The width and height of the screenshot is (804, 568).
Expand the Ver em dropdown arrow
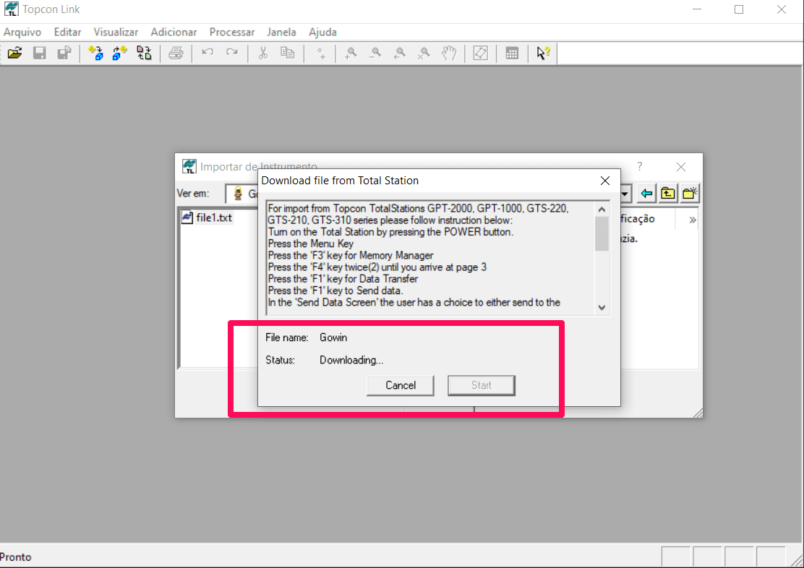pos(625,194)
